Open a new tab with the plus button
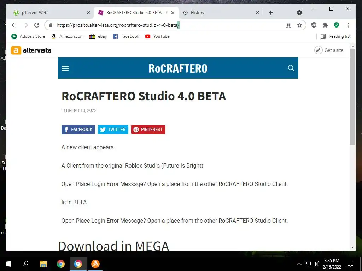Viewport: 362px width, 271px height. pos(271,13)
